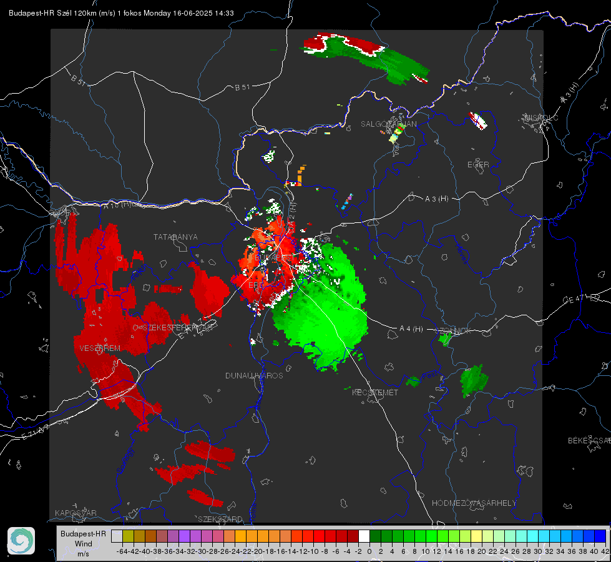The image size is (611, 562).
Task: Click the 'Somogy' county label
Action: [125, 461]
